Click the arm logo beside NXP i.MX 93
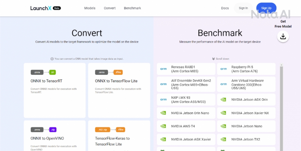The image size is (301, 151). [163, 99]
